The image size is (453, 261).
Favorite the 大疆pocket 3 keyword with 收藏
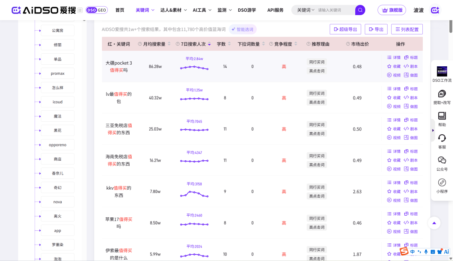pos(393,66)
